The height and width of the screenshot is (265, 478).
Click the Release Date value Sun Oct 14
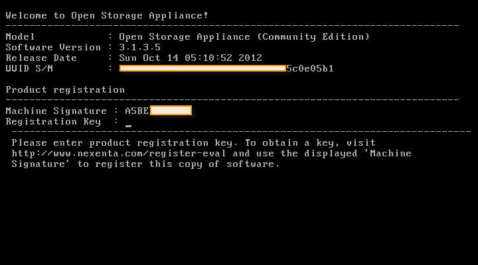point(191,58)
